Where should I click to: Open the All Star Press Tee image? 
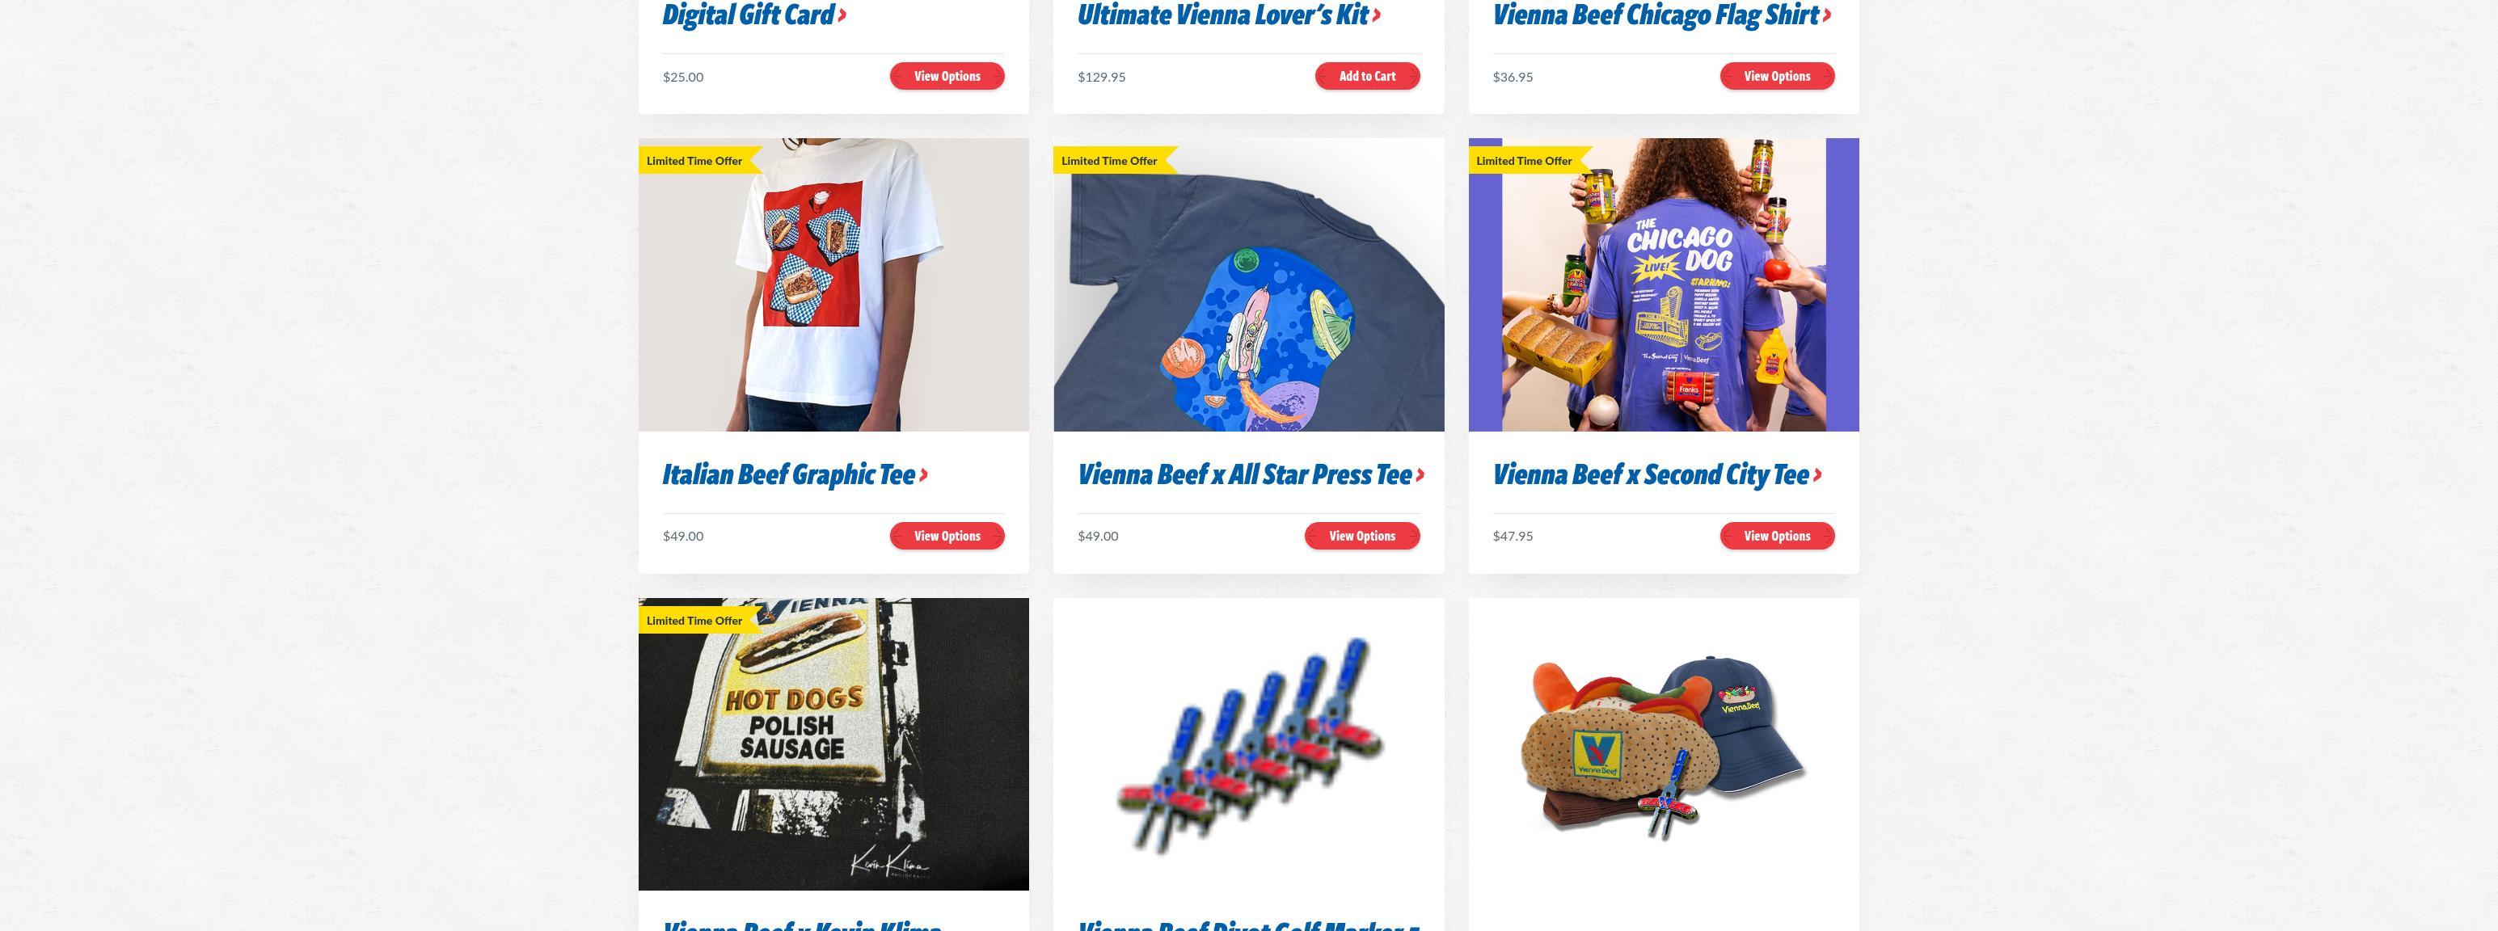pyautogui.click(x=1248, y=285)
